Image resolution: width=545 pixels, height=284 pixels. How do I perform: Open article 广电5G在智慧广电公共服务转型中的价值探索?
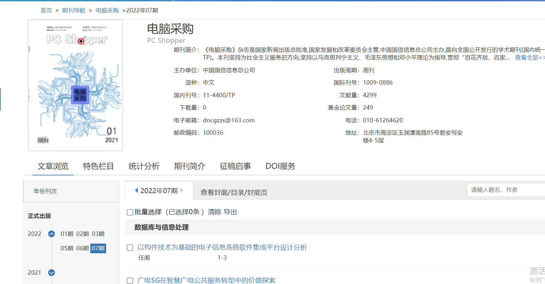206,280
